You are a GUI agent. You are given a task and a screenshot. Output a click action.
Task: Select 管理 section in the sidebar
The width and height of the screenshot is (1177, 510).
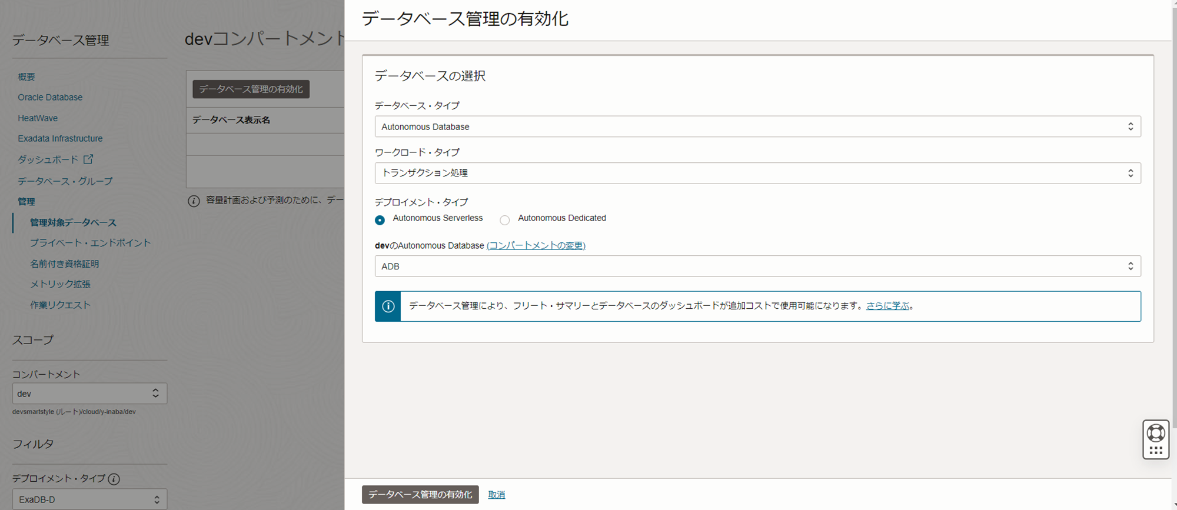tap(26, 202)
